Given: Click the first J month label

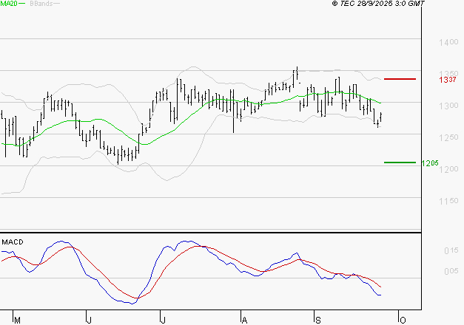Looking at the screenshot, I should pyautogui.click(x=89, y=321).
